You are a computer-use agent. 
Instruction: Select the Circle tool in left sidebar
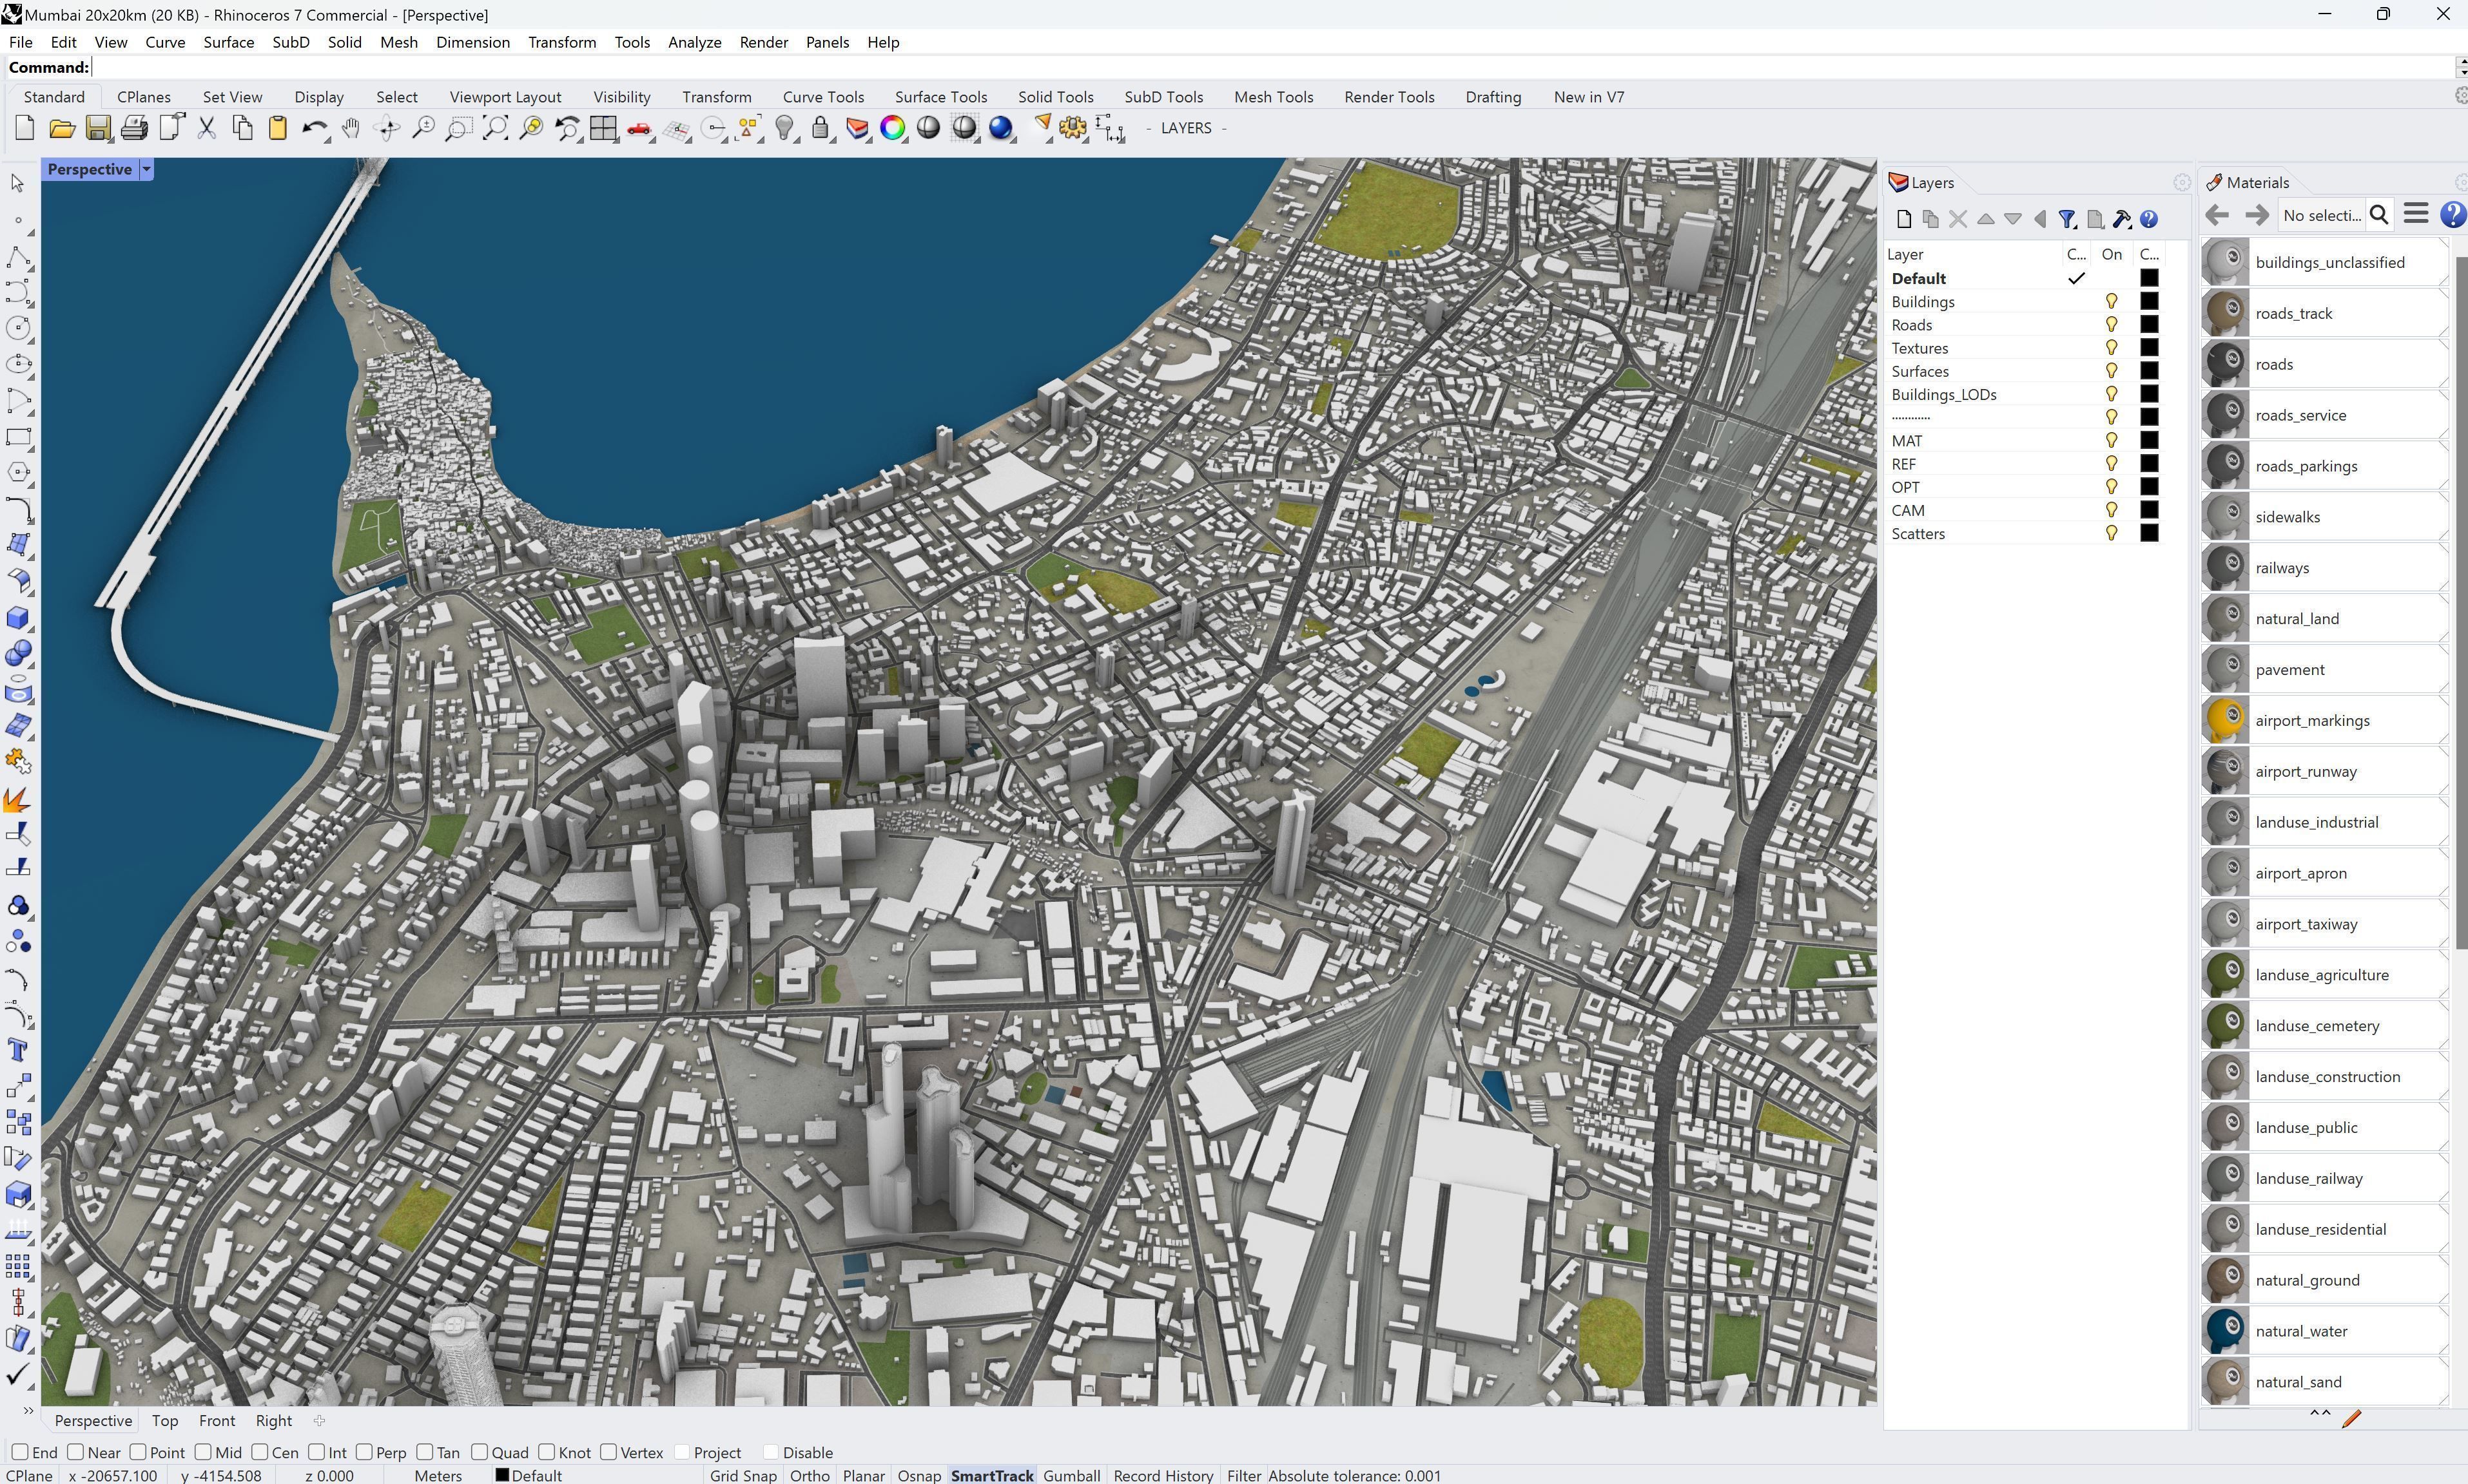click(x=18, y=328)
